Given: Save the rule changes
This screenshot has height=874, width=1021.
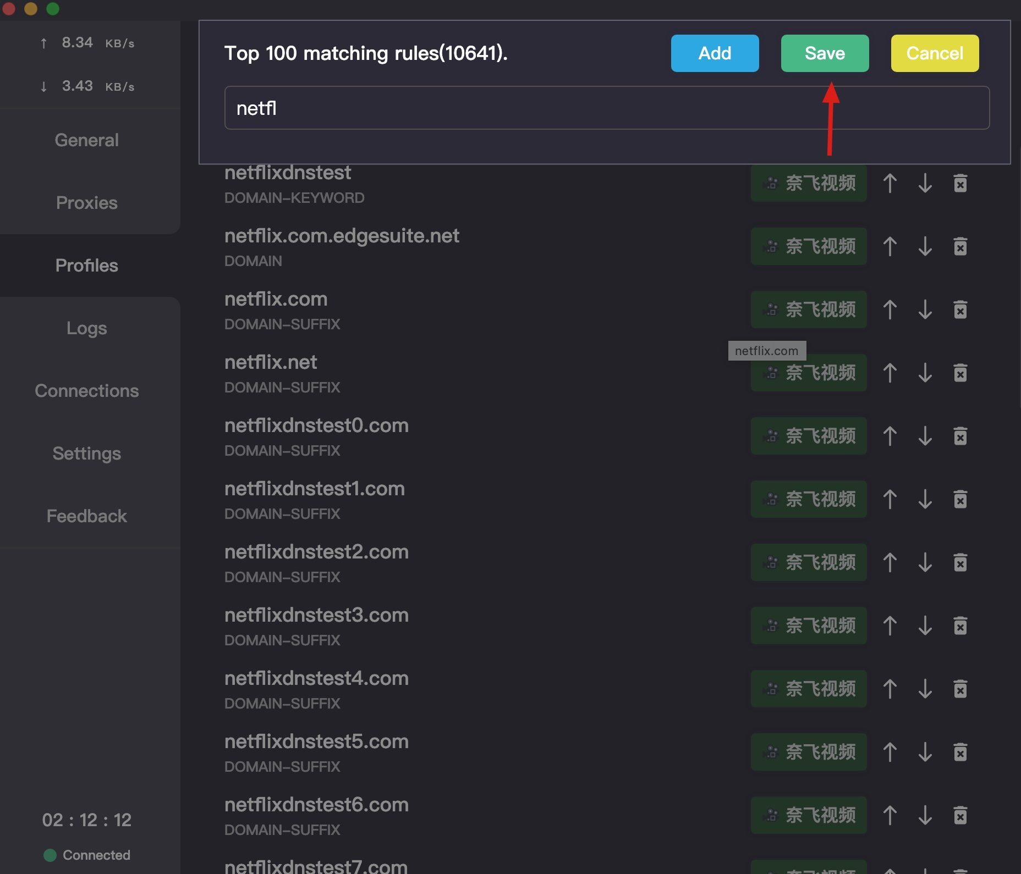Looking at the screenshot, I should coord(825,53).
